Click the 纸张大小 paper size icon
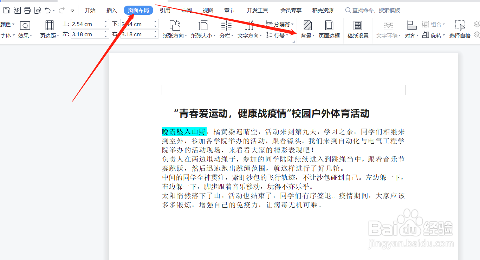480x260 pixels. click(x=203, y=25)
